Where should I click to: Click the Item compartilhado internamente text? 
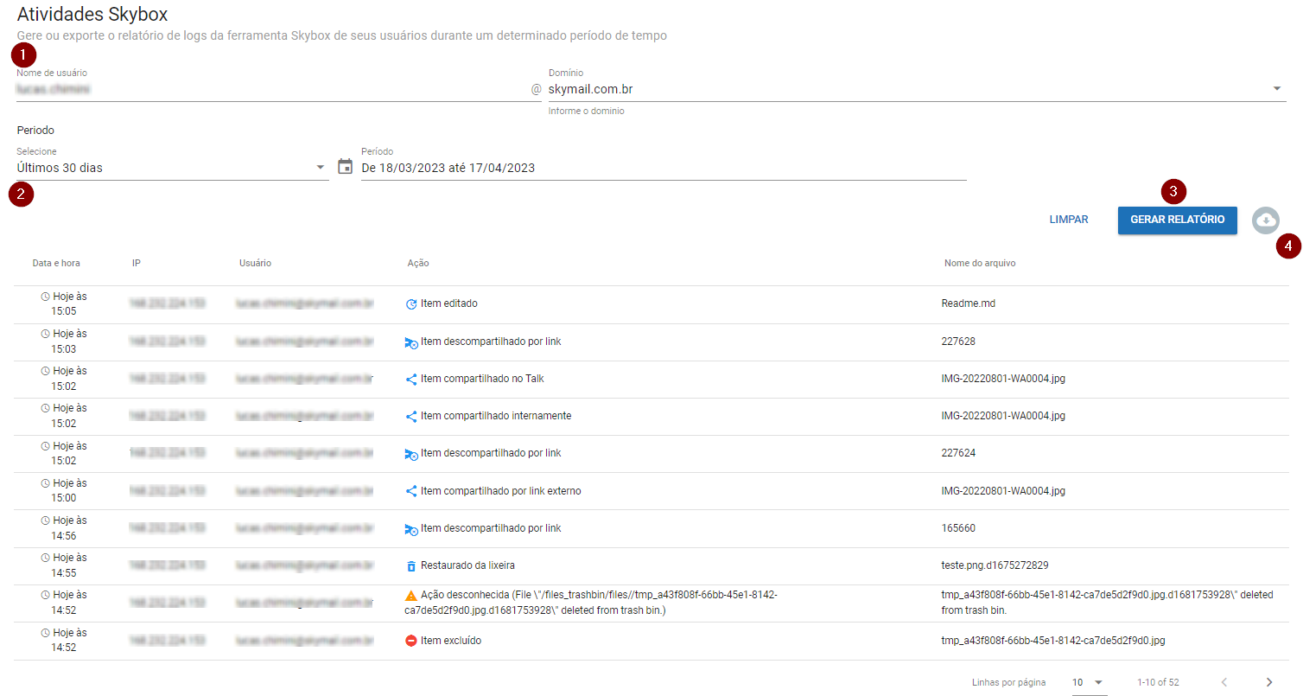point(496,416)
